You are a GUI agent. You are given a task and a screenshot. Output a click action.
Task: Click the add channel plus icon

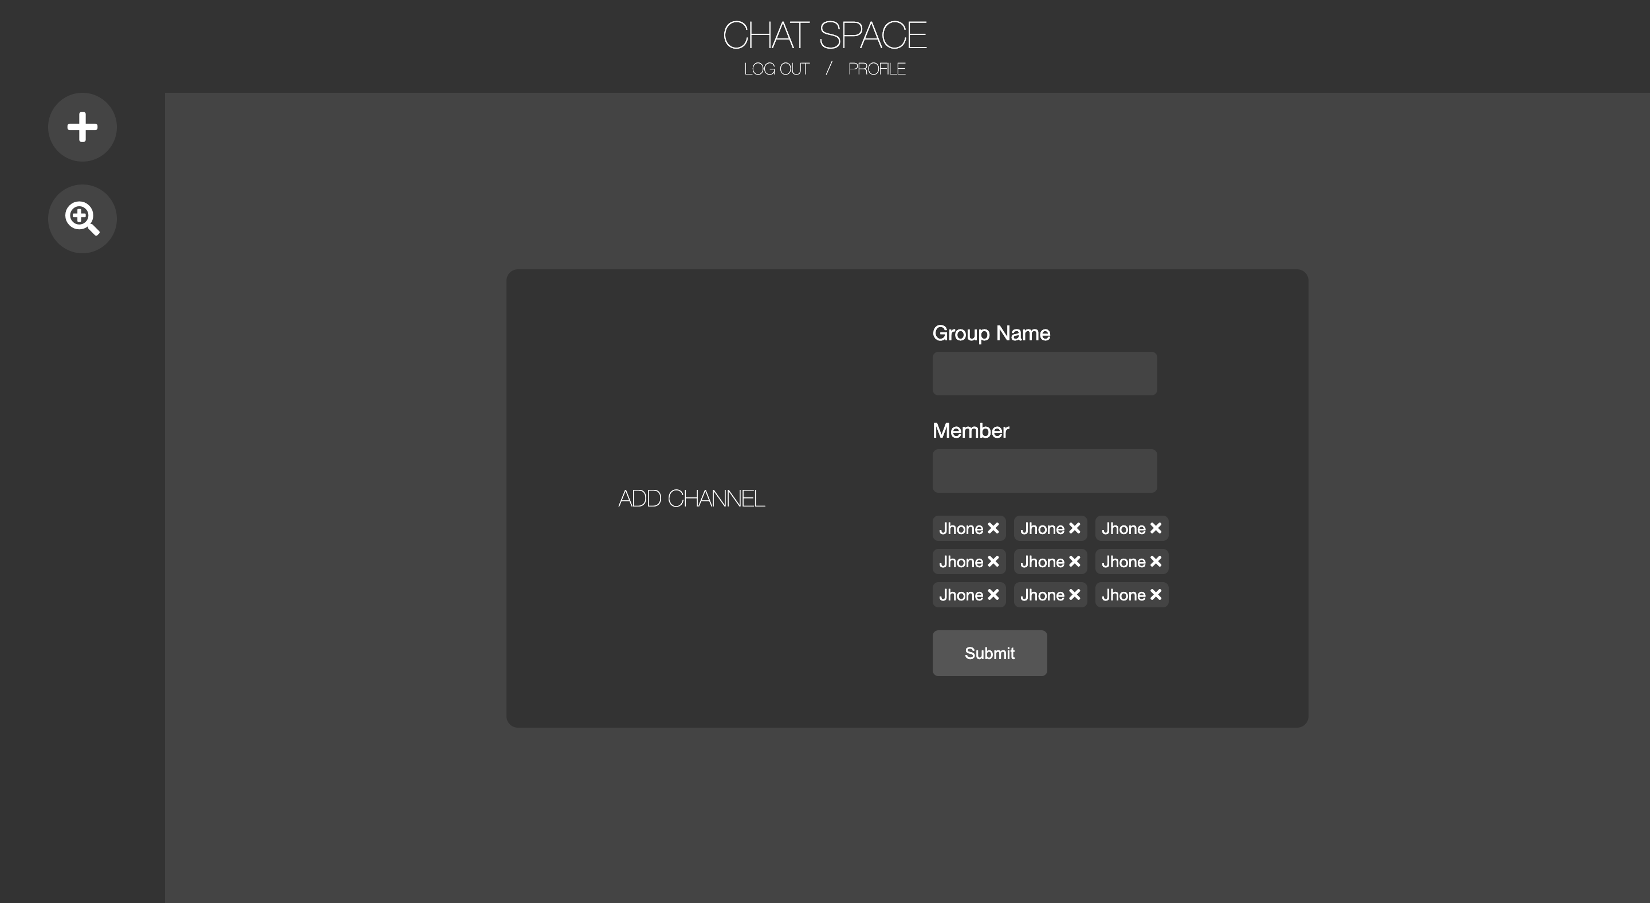coord(82,127)
